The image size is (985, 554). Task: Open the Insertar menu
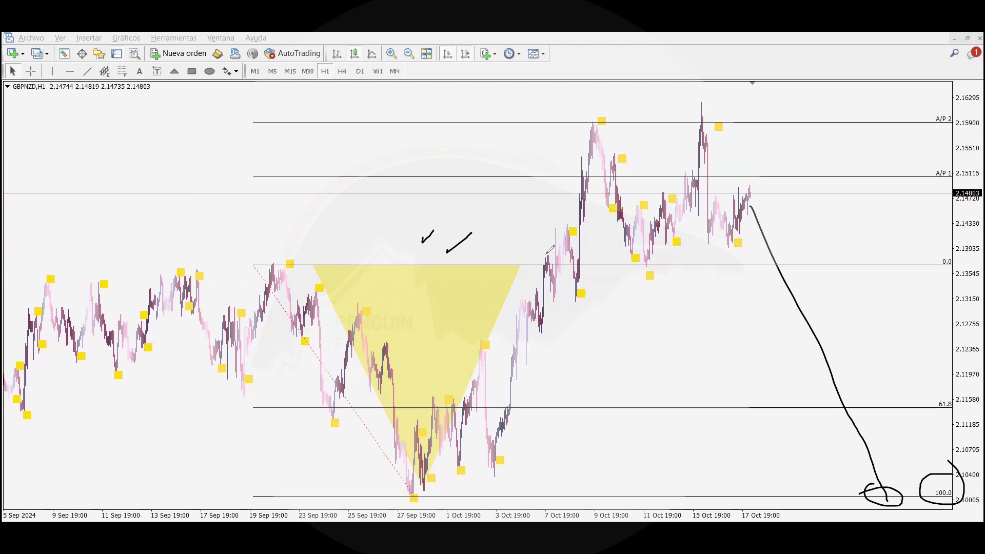(x=89, y=38)
